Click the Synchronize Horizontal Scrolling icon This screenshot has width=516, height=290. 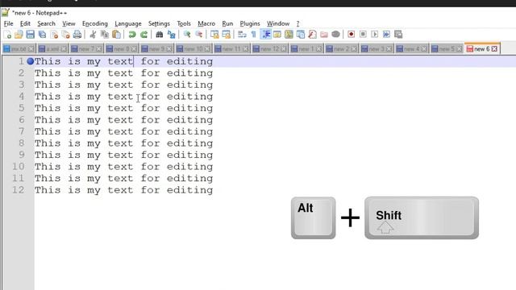pos(227,34)
